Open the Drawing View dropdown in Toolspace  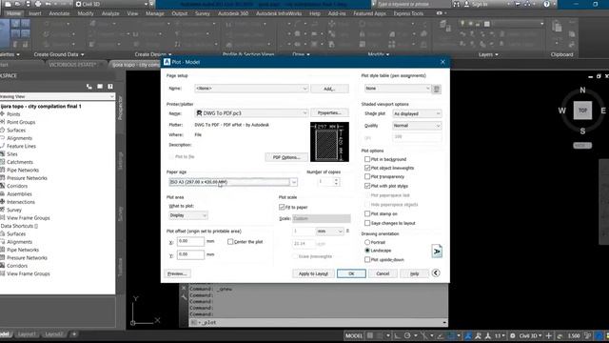click(x=57, y=96)
